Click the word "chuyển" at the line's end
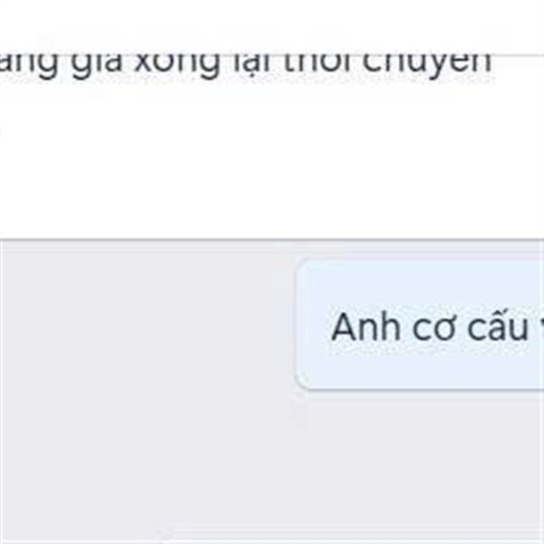Screen dimensions: 544x544 coord(427,66)
